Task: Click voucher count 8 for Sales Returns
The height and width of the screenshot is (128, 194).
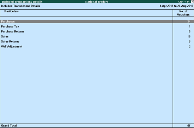Action: (189, 42)
